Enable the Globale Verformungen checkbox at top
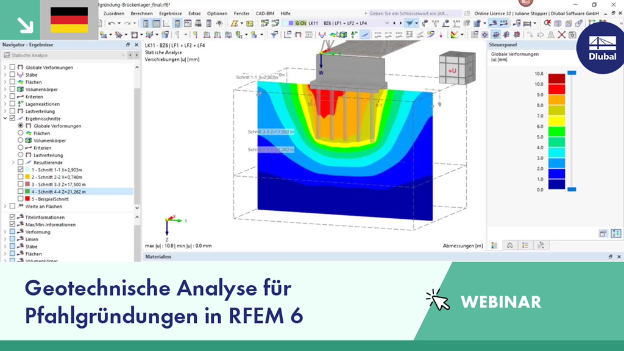The height and width of the screenshot is (351, 624). pyautogui.click(x=12, y=67)
